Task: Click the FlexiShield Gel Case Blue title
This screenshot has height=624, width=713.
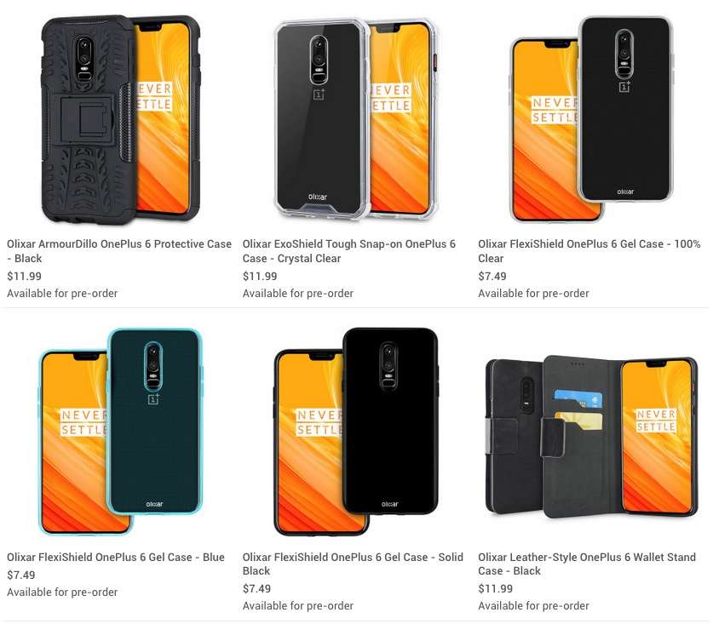Action: pos(116,558)
